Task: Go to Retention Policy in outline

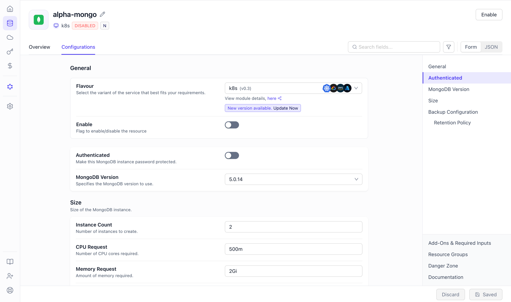Action: 452,123
